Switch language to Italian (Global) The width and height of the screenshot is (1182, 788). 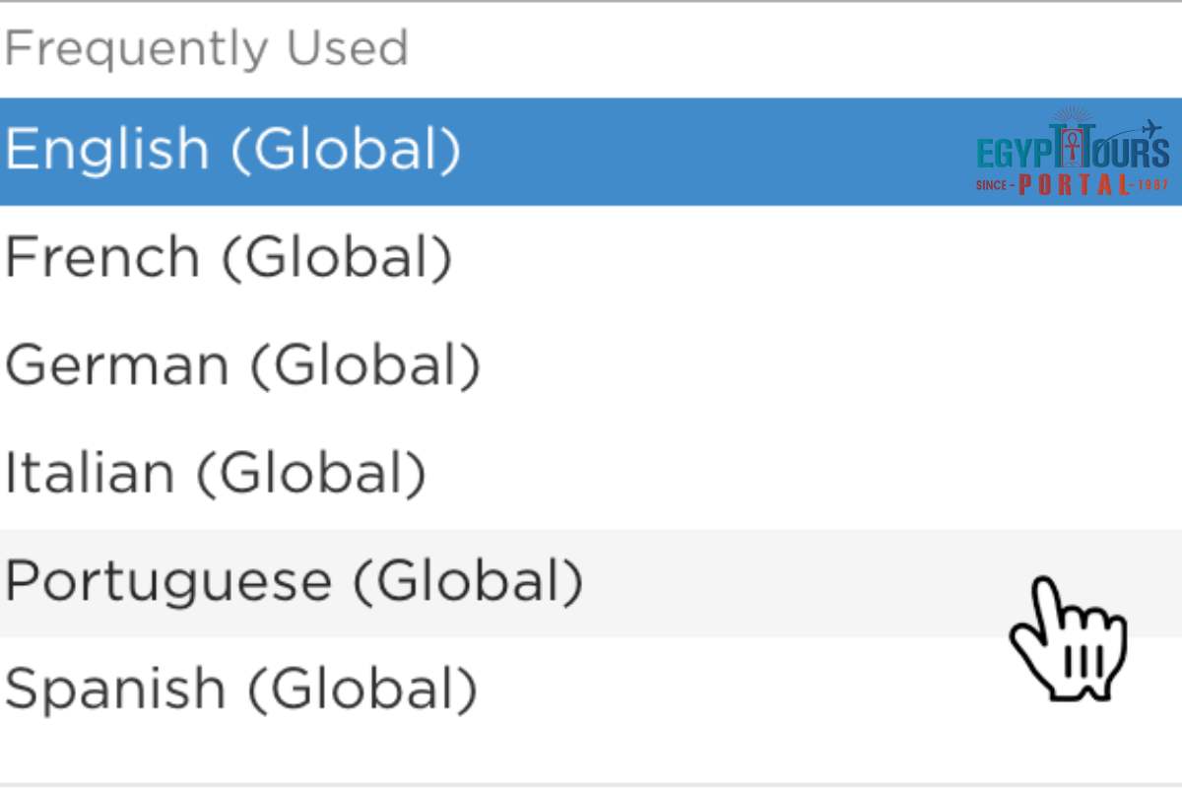tap(216, 473)
